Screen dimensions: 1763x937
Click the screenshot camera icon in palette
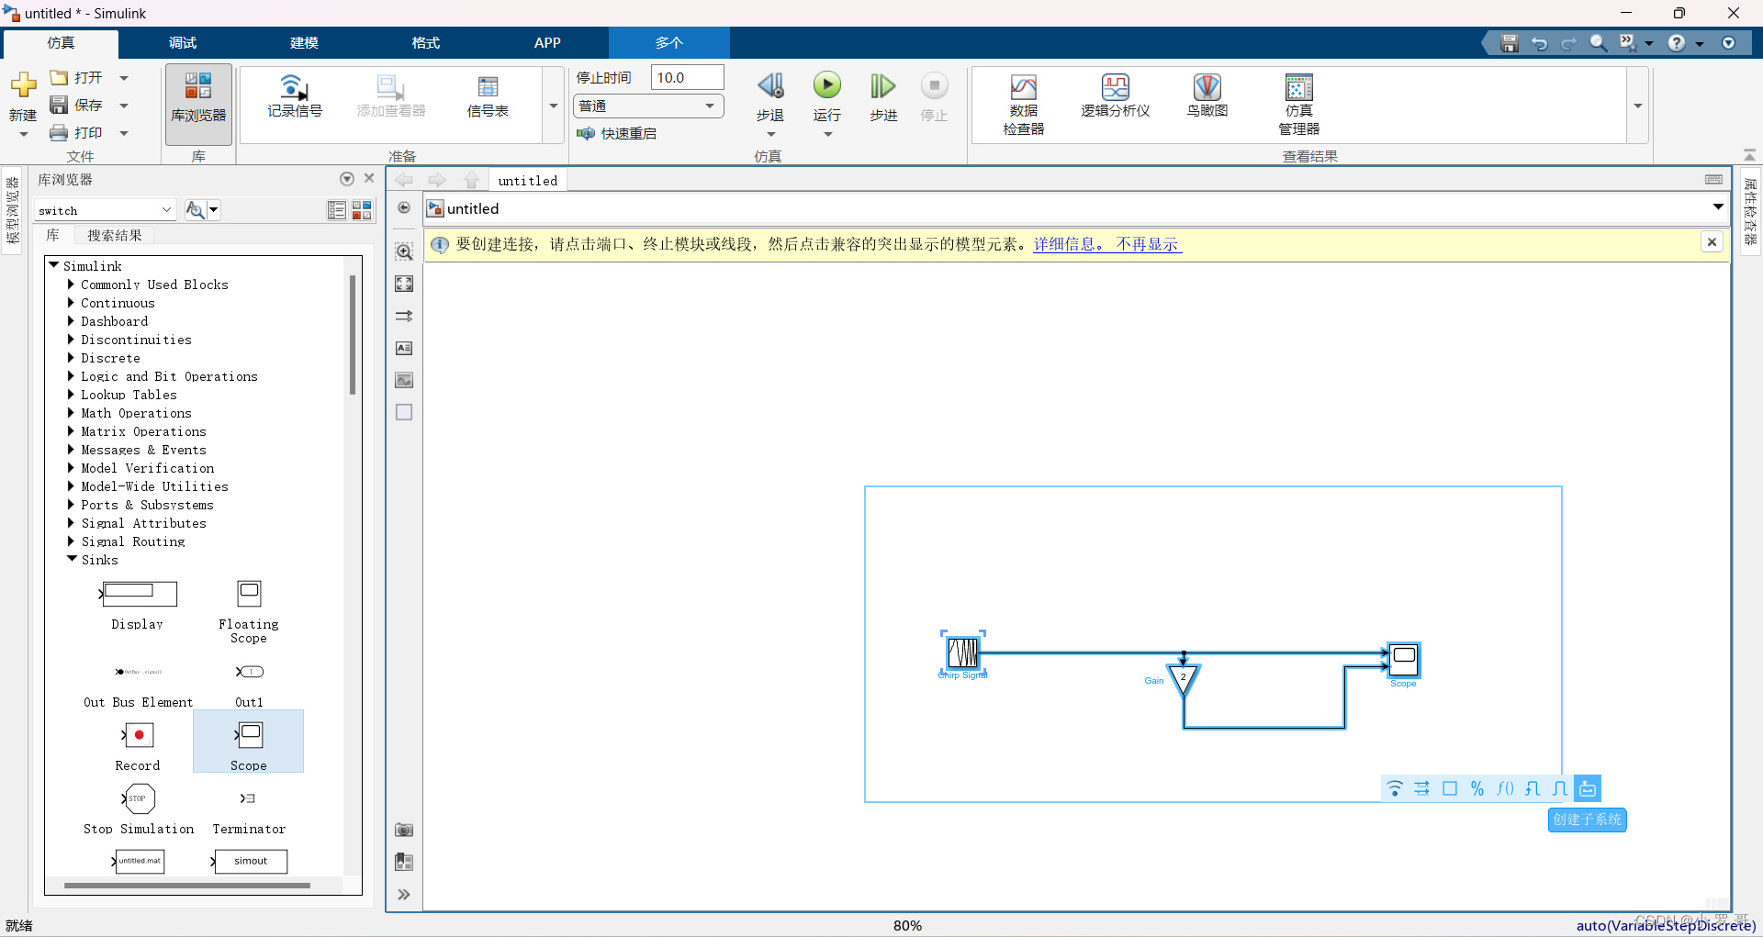point(404,830)
